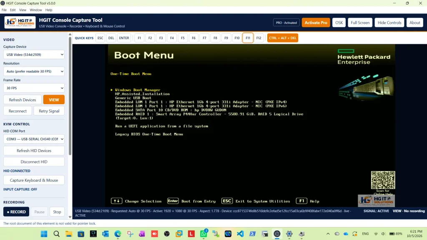Send F8 quick key
Image resolution: width=427 pixels, height=240 pixels.
(216, 38)
